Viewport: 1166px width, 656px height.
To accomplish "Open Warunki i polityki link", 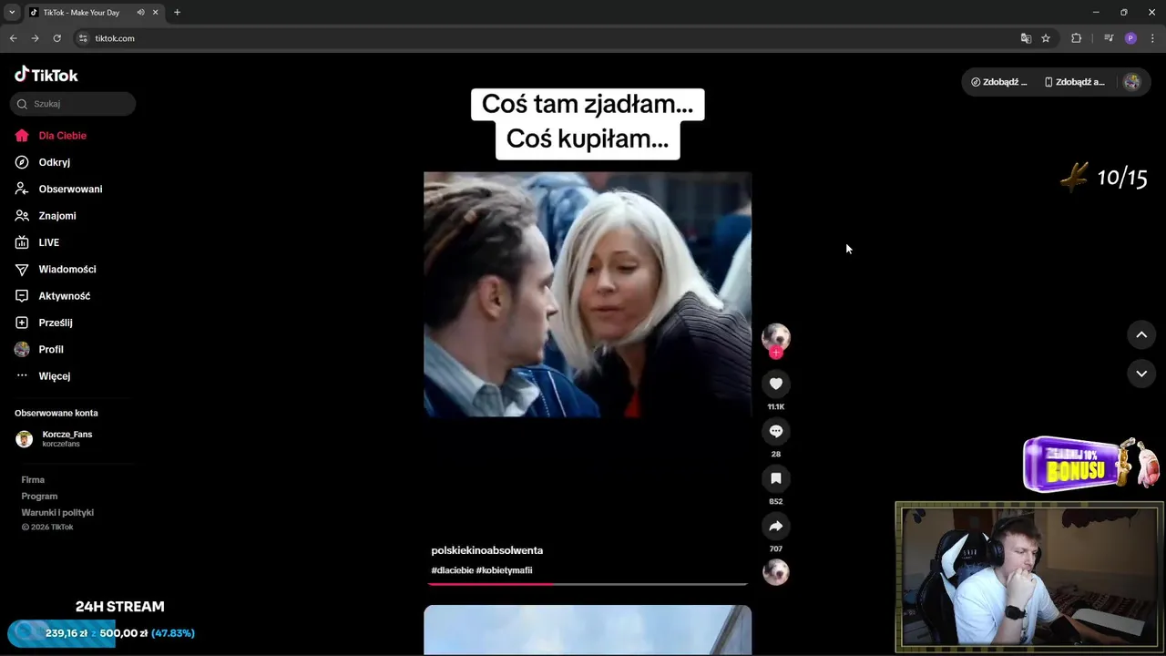I will 57,513.
